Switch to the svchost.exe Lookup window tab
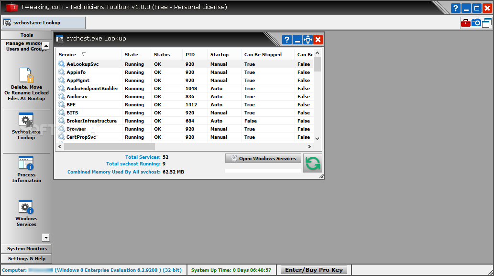 pos(44,22)
